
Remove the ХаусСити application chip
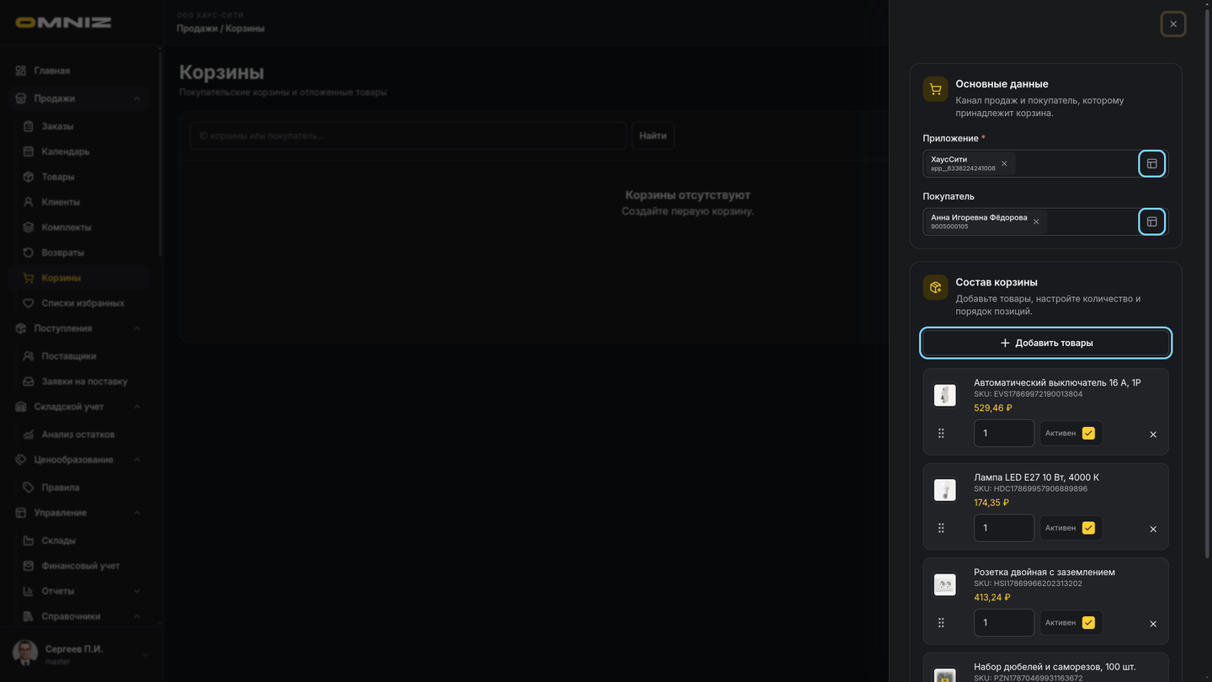1004,163
